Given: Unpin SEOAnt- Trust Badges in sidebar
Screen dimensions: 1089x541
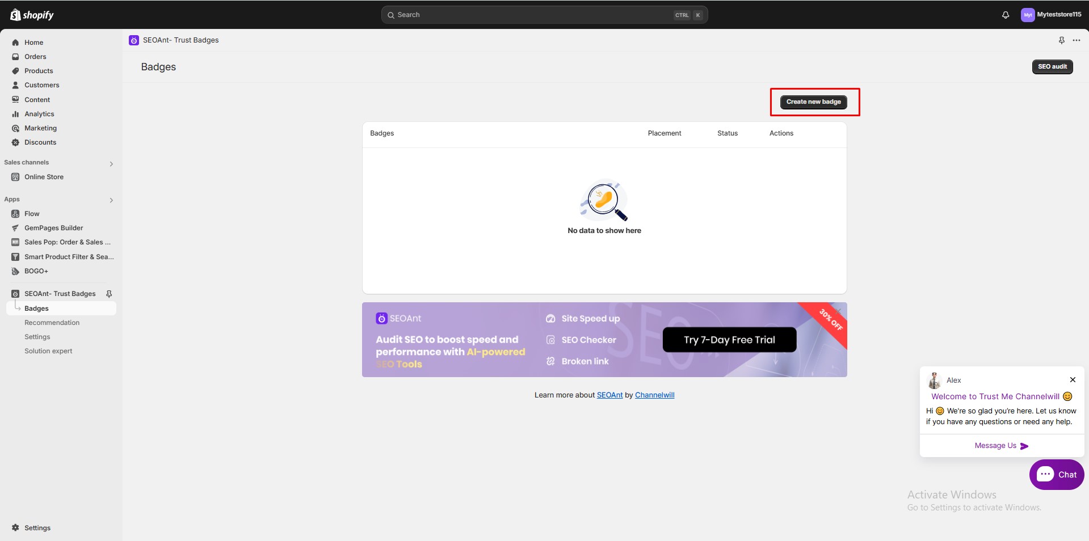Looking at the screenshot, I should pyautogui.click(x=109, y=294).
